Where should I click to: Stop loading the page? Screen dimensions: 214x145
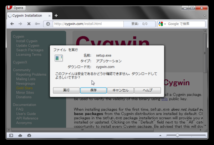pyautogui.click(x=29, y=24)
